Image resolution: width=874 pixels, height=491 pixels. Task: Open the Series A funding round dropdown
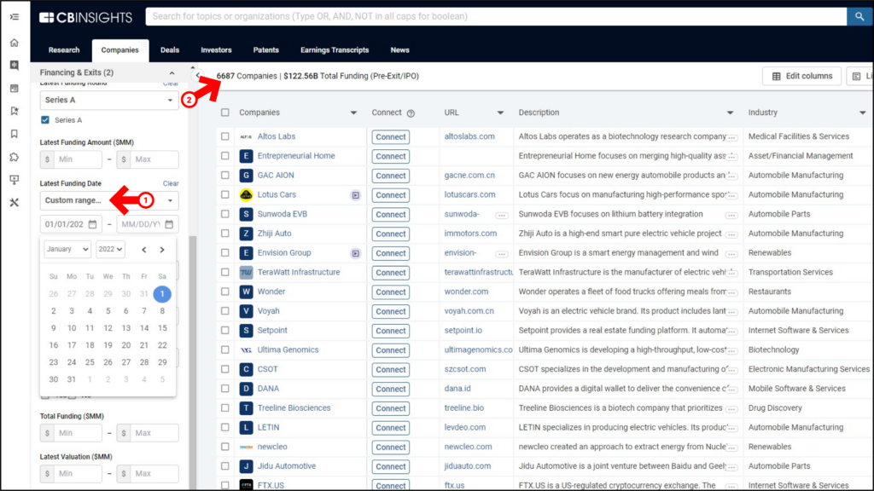(x=109, y=101)
